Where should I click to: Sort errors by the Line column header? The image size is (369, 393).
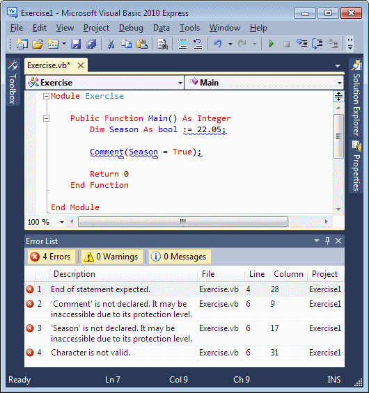coord(257,274)
